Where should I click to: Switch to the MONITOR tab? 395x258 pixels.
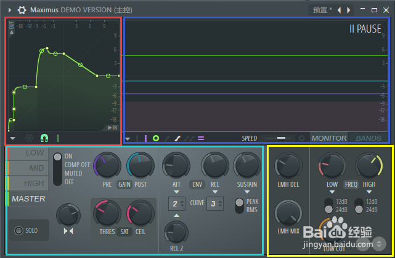pos(329,138)
